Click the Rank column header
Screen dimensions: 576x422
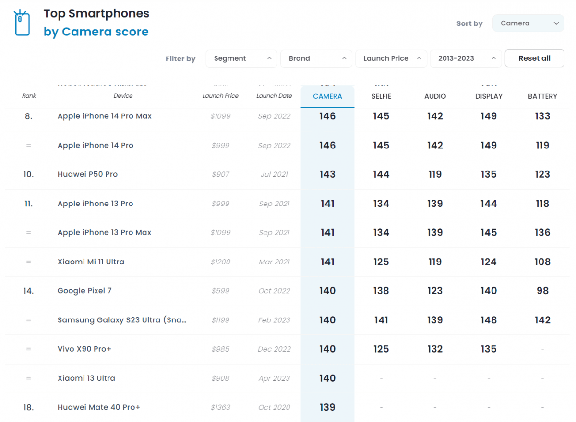(x=29, y=96)
